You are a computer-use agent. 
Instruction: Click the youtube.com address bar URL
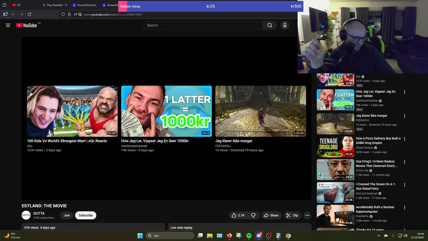point(113,14)
